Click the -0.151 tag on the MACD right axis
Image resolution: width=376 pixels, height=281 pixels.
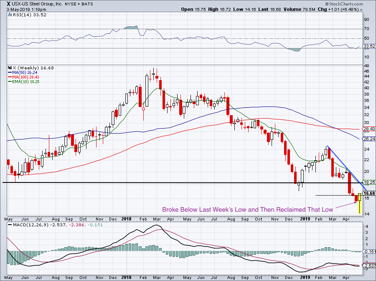coord(369,251)
